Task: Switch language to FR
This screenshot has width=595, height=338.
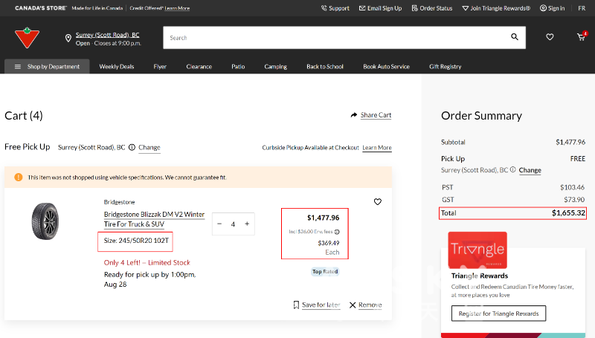Action: coord(581,8)
